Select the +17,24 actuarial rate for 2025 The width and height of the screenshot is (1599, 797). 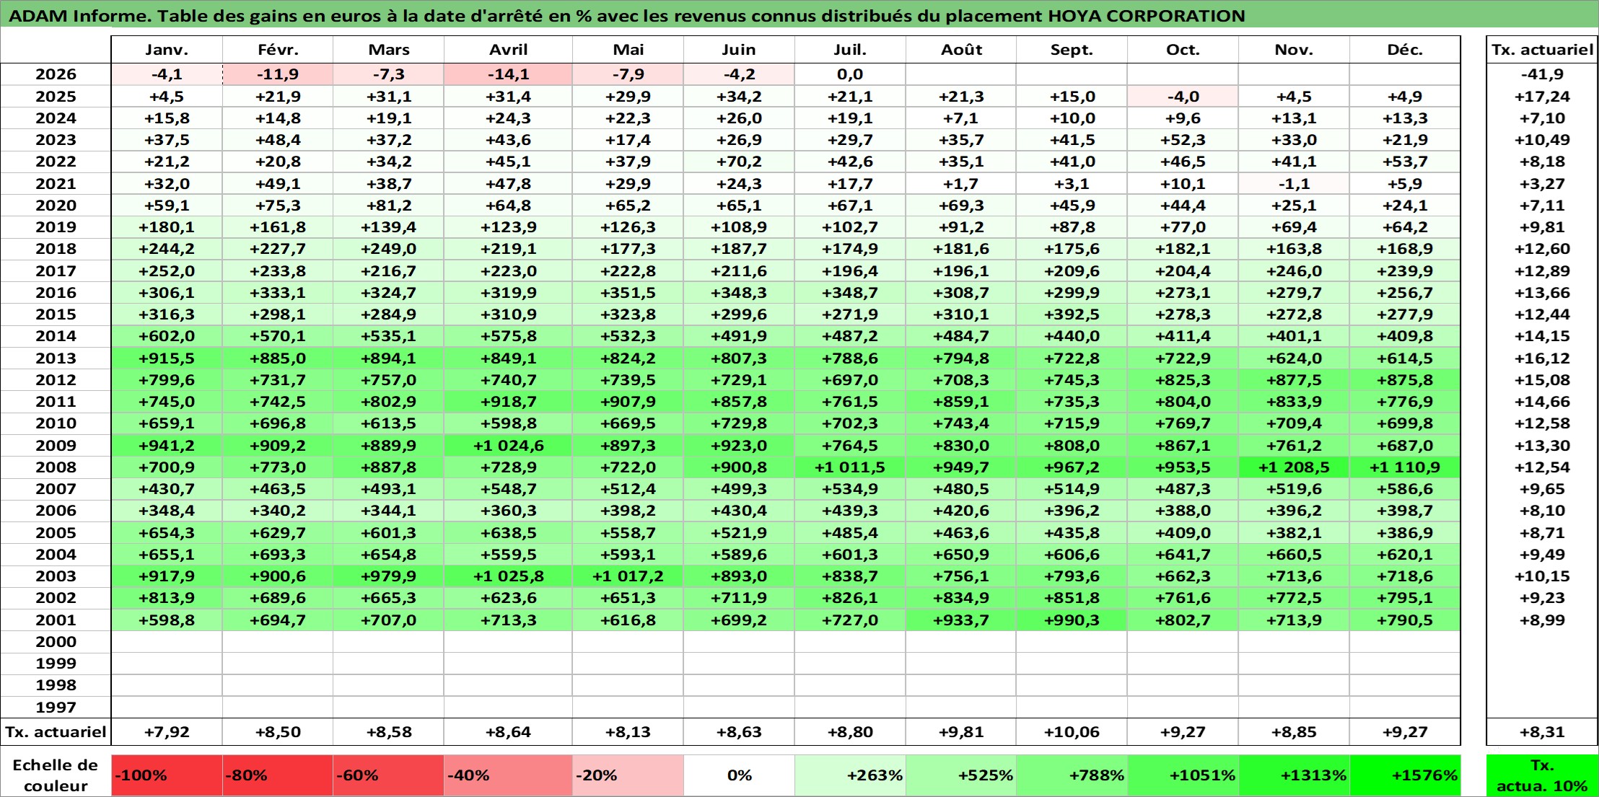pos(1542,97)
